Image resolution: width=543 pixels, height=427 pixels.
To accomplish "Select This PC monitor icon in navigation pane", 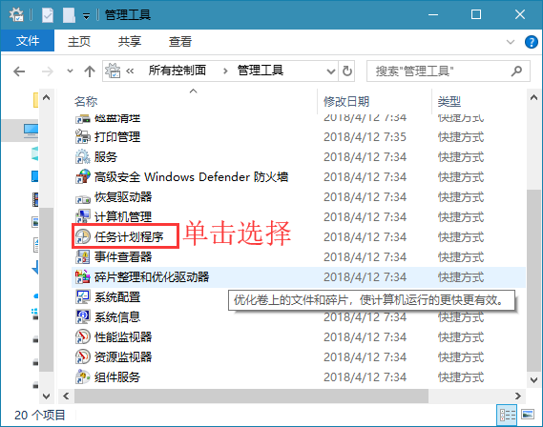I will (x=31, y=131).
